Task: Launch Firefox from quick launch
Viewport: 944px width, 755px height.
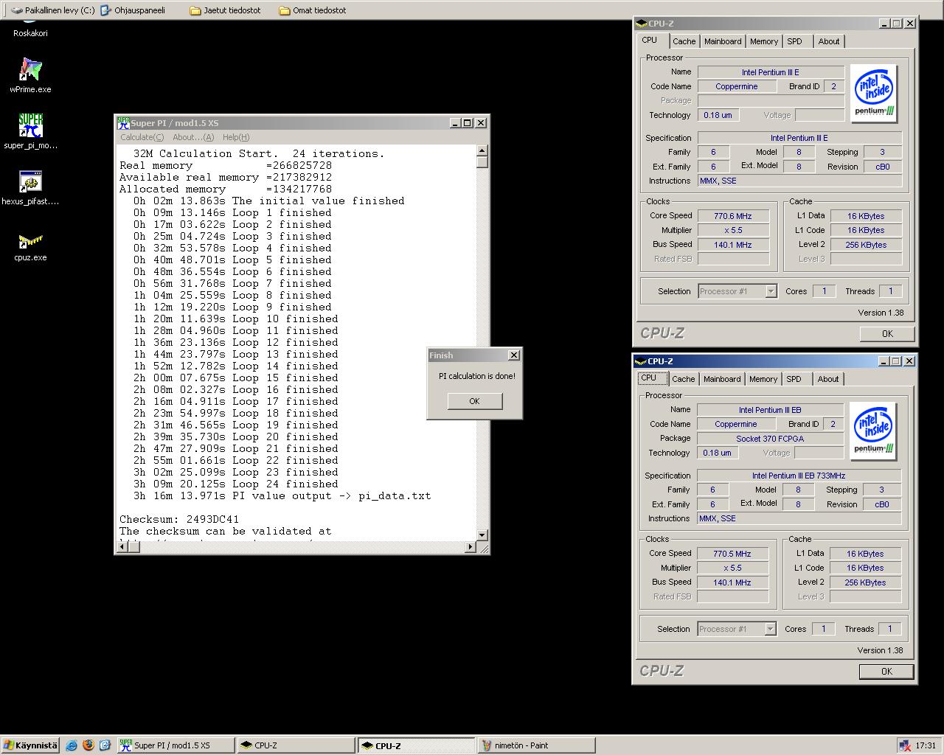Action: (x=88, y=745)
